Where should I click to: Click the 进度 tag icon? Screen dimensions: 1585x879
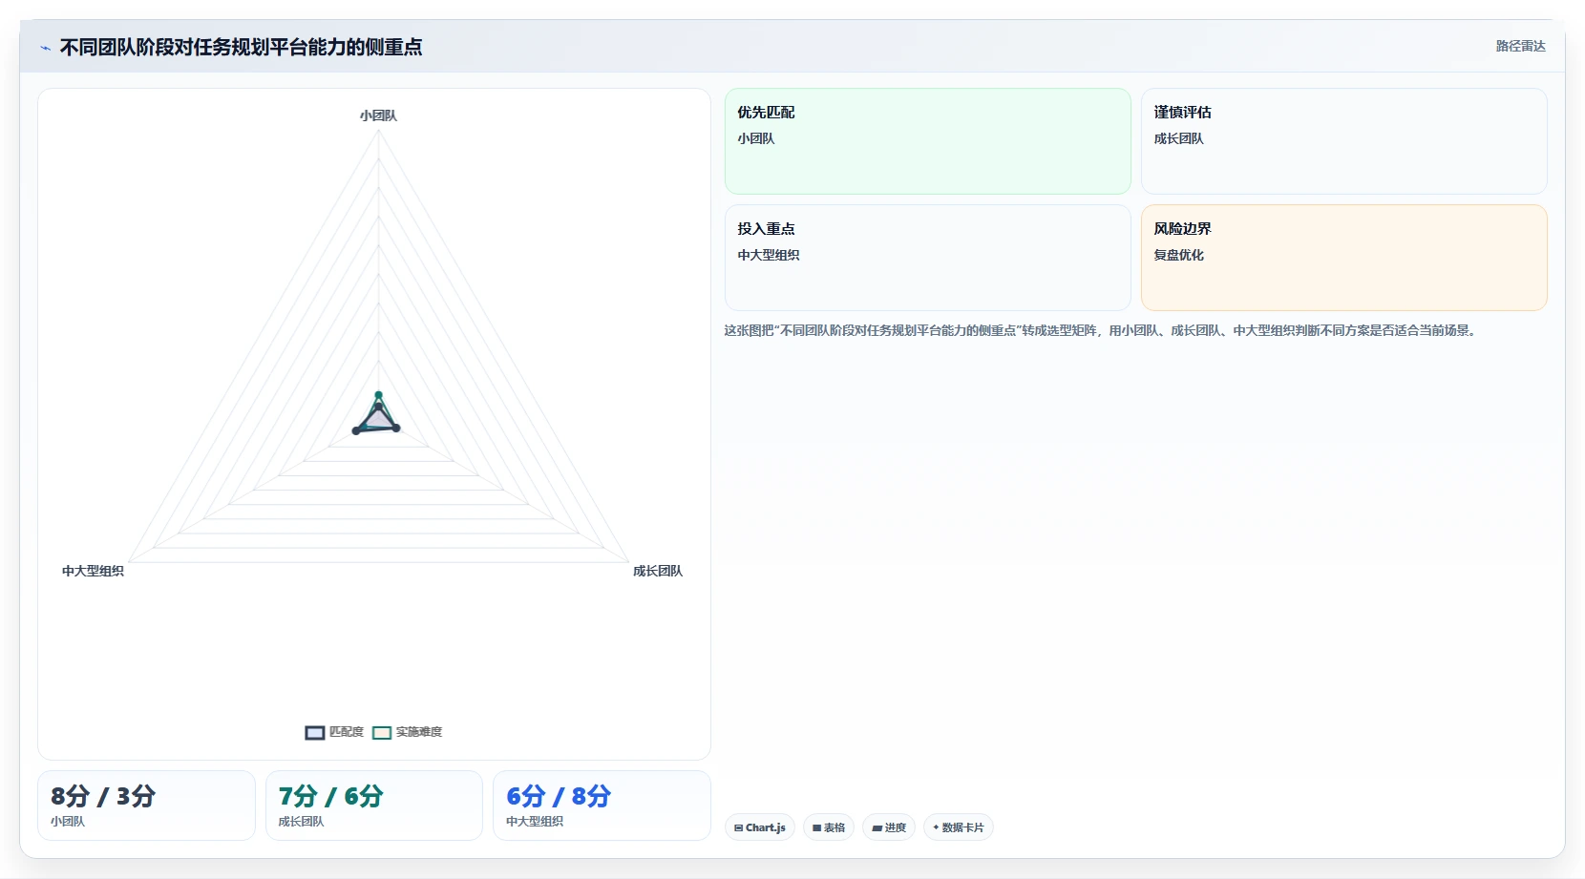click(877, 828)
